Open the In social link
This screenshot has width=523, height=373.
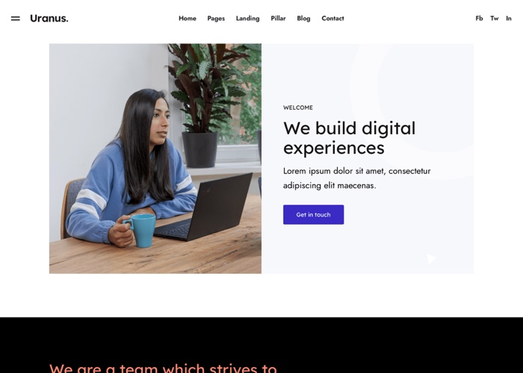click(509, 19)
